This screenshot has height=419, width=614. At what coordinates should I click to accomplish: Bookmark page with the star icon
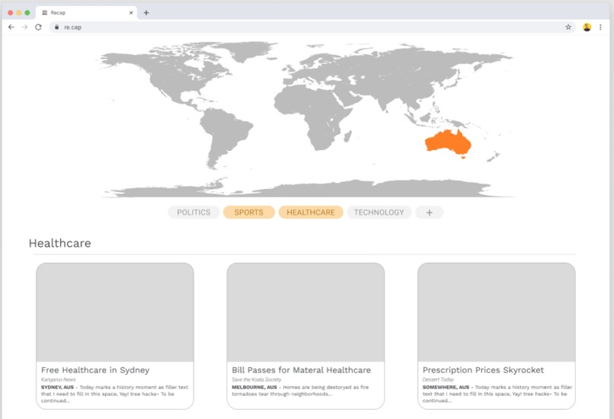568,27
